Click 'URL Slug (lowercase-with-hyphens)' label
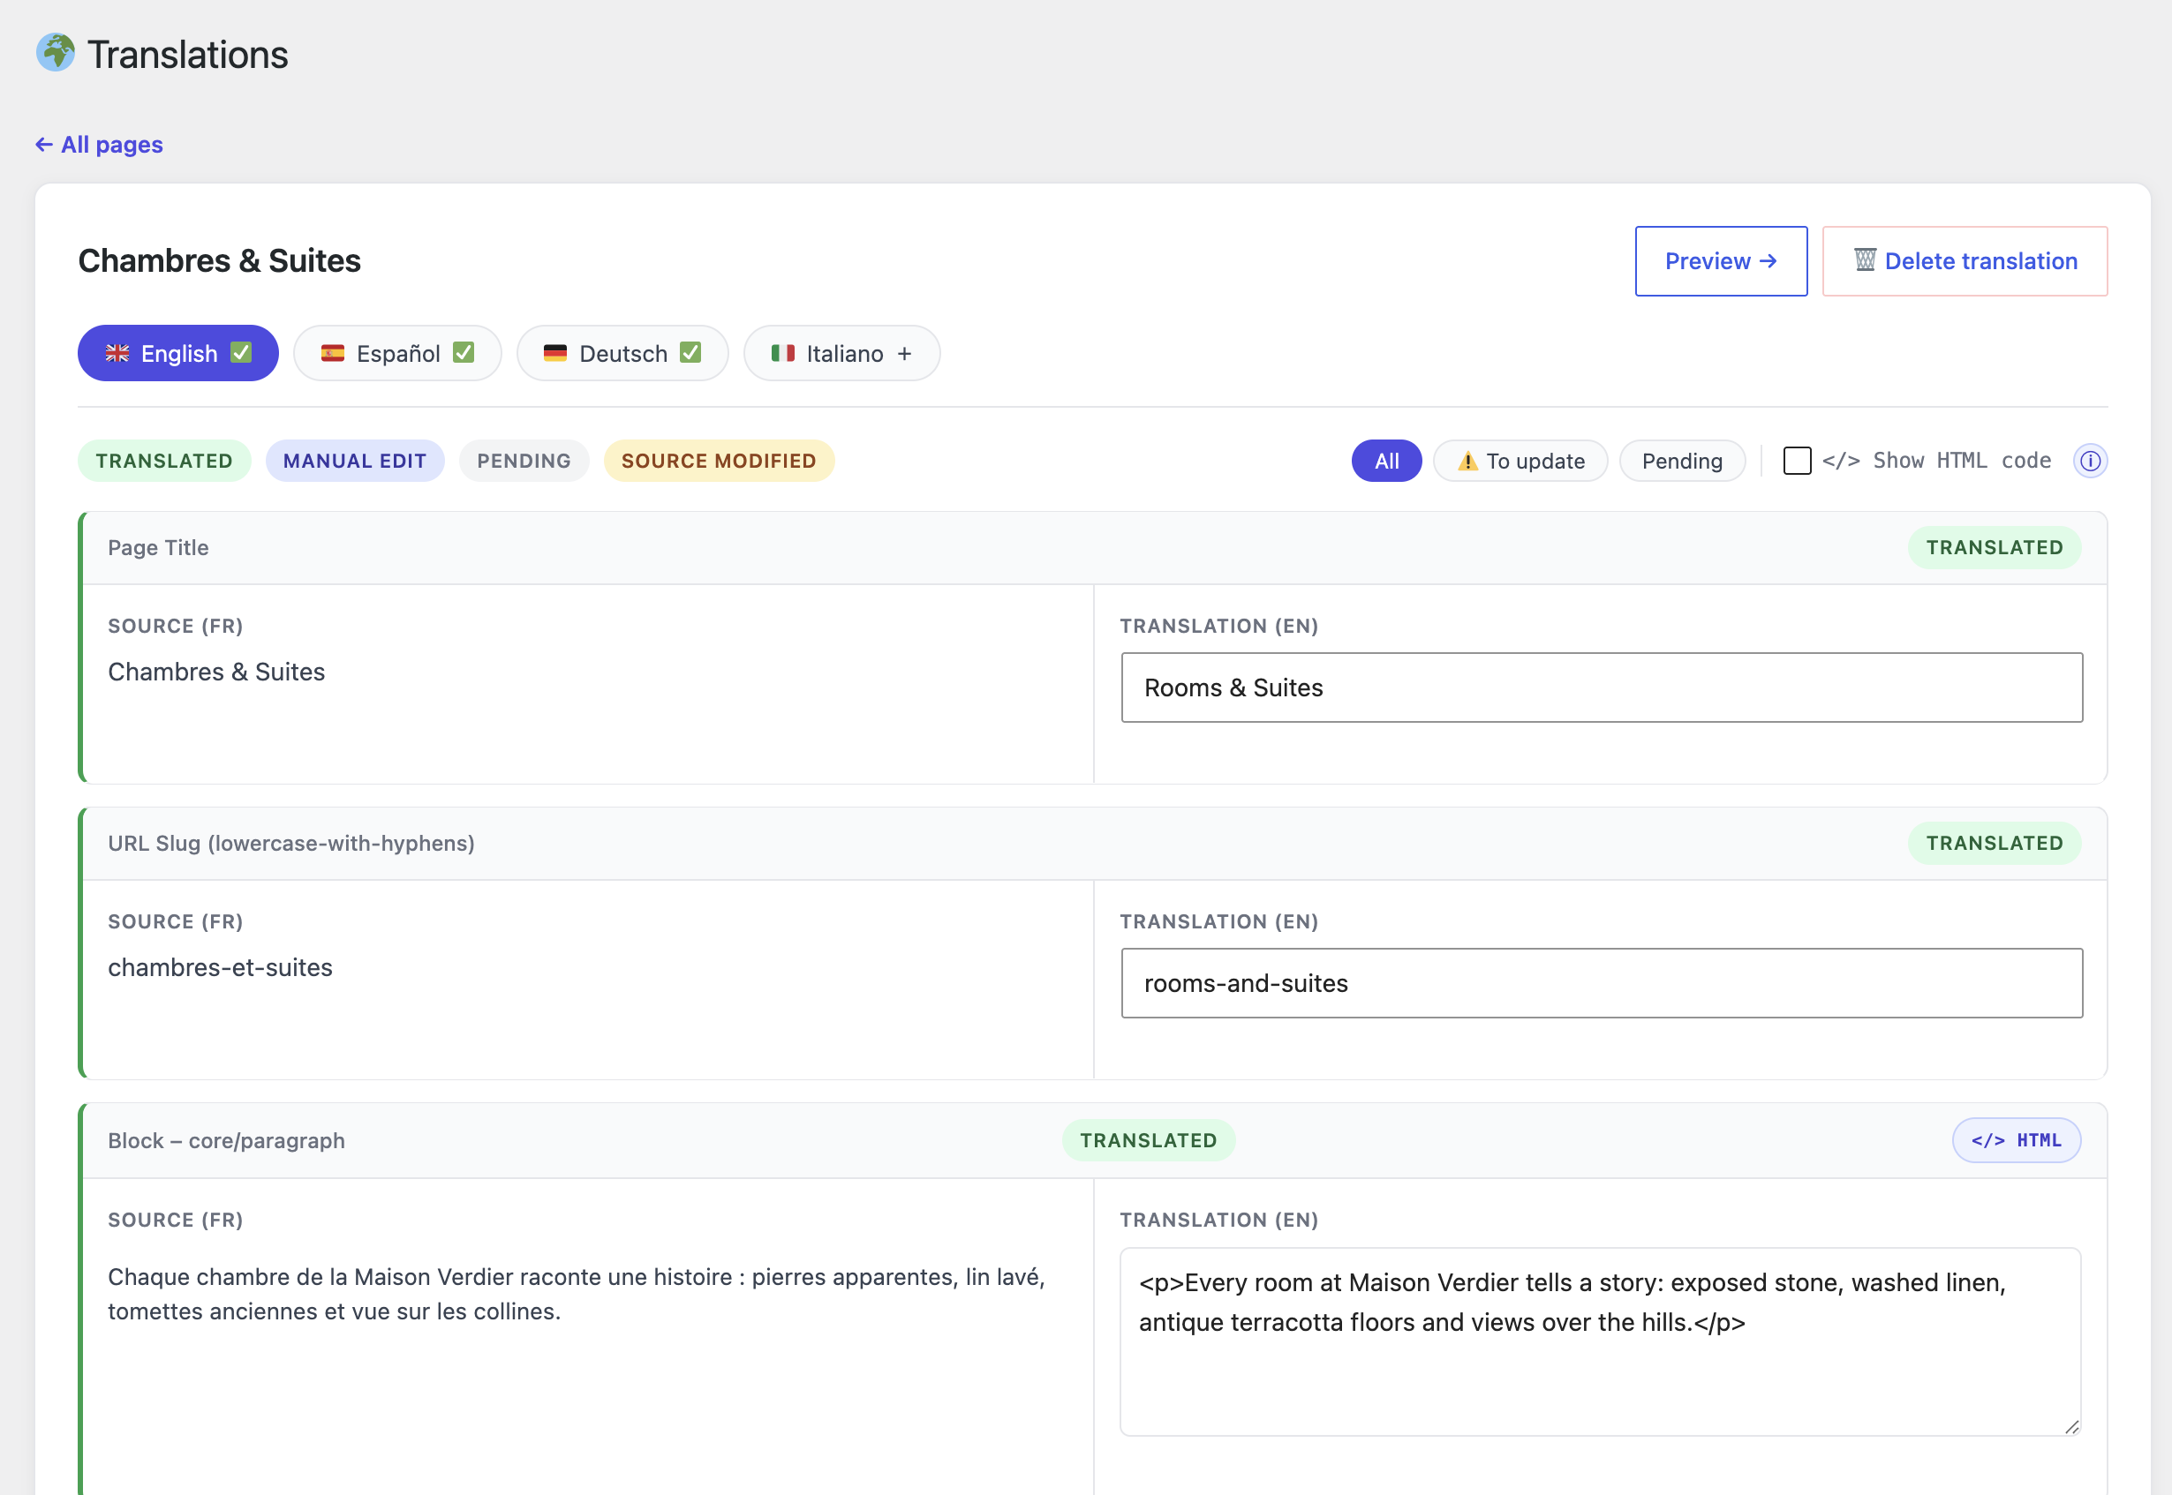 (x=291, y=843)
